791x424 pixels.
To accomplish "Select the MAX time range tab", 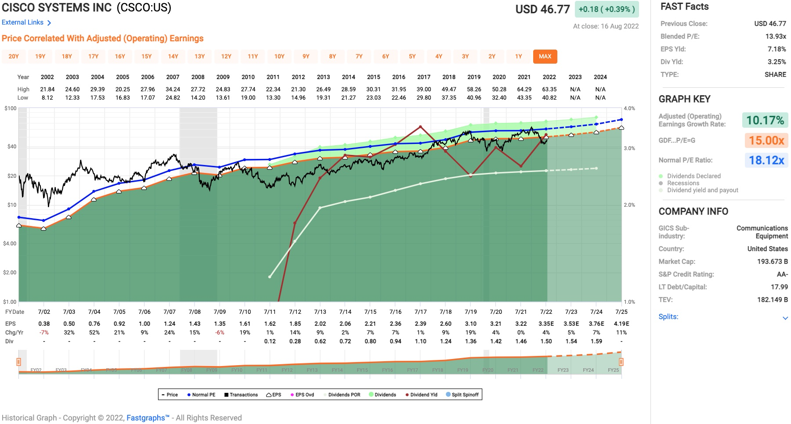I will pyautogui.click(x=545, y=56).
